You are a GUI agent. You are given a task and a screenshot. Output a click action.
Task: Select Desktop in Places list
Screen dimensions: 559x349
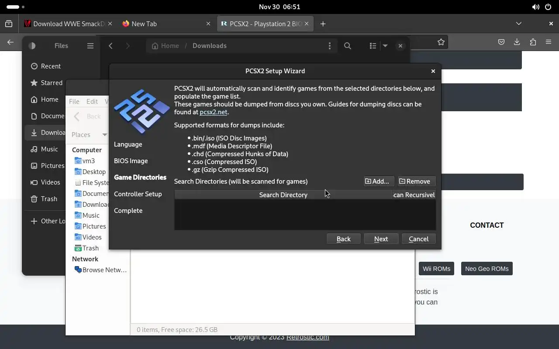point(90,171)
